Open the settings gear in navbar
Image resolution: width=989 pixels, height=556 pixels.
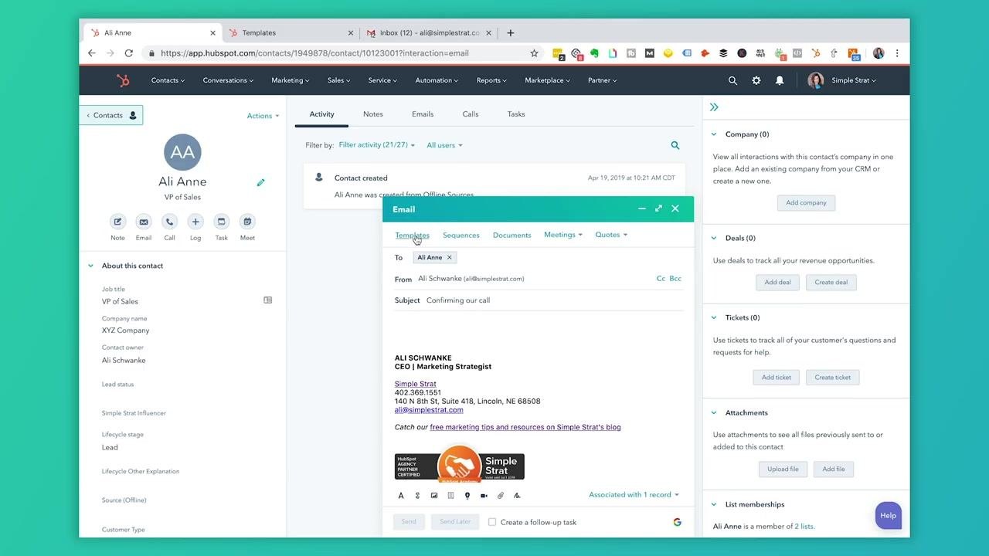point(756,80)
